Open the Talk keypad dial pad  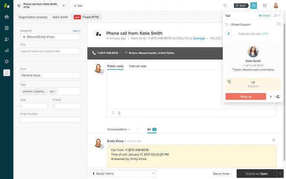(279, 24)
